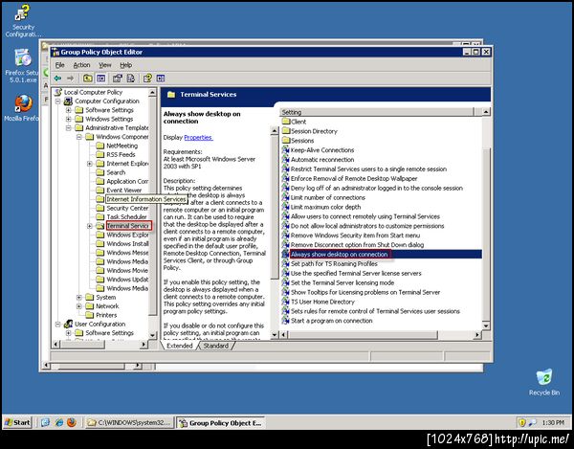Launch Internet Explorer from quick launch
The image size is (574, 449).
tap(59, 422)
